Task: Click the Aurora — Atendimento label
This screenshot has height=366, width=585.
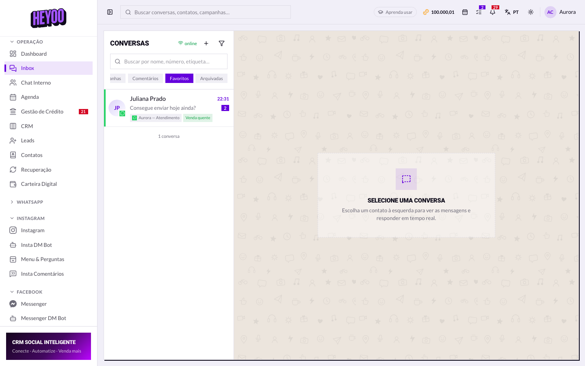Action: [x=156, y=118]
